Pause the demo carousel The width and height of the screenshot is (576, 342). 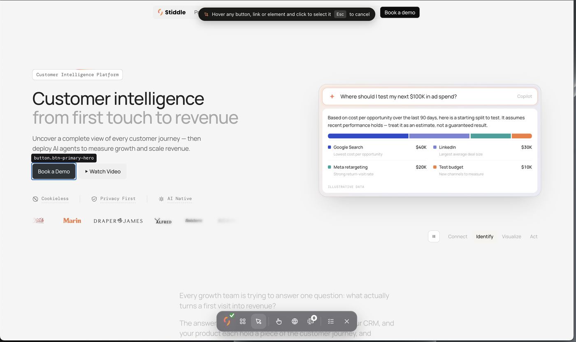point(434,237)
